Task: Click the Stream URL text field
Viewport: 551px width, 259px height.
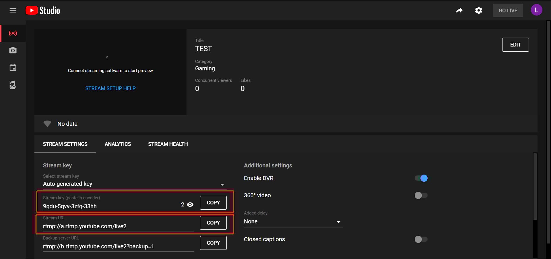Action: coord(118,226)
